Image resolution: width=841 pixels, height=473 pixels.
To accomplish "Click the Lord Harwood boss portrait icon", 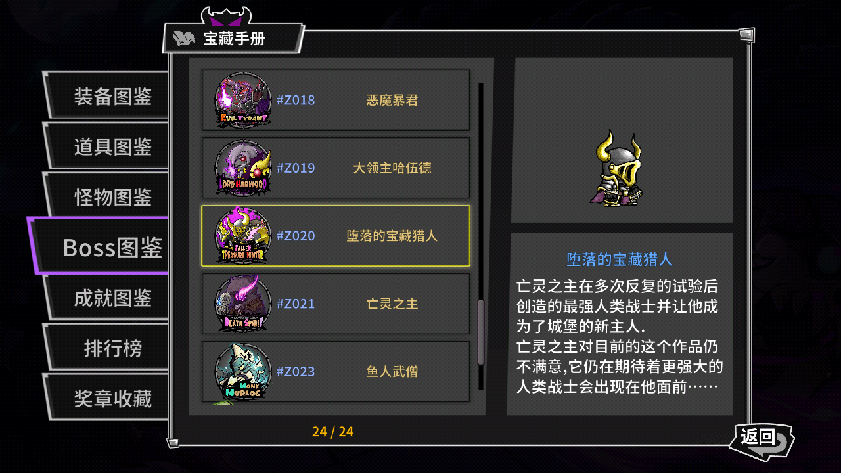I will (243, 168).
